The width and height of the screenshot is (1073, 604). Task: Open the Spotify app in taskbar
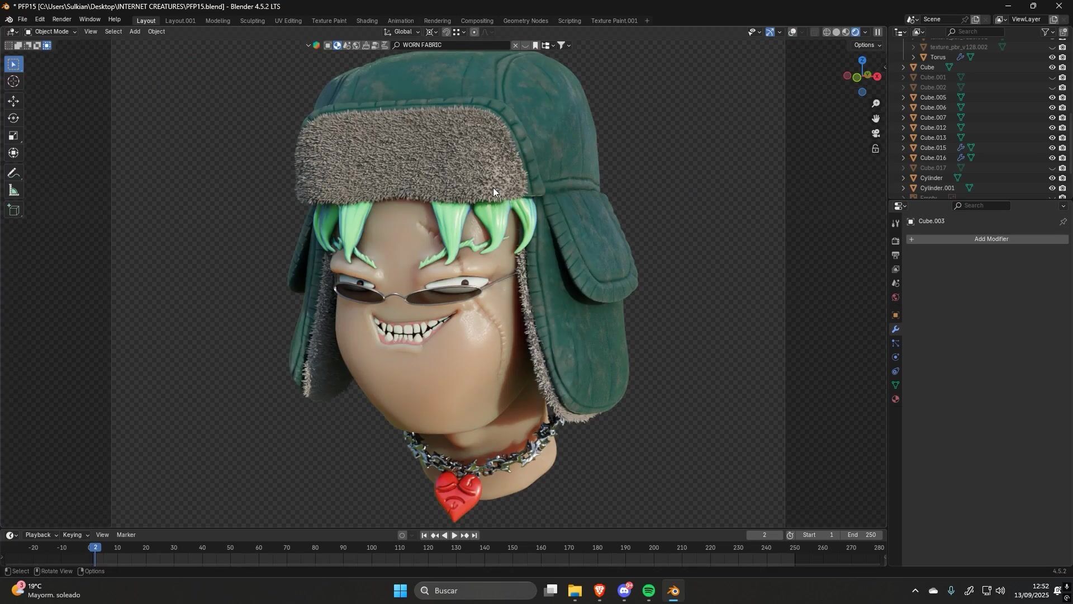coord(649,591)
